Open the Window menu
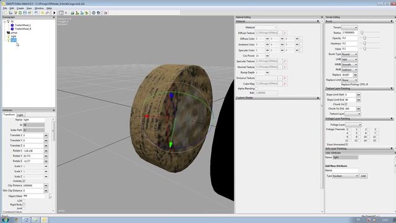The width and height of the screenshot is (396, 223). pos(39,8)
